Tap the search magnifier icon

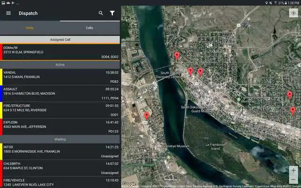(x=101, y=13)
